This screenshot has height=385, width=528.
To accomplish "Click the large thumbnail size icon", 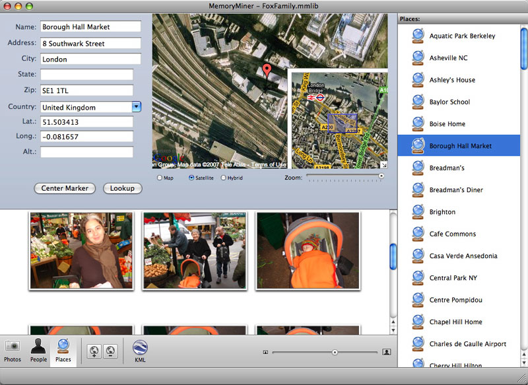I will point(387,353).
